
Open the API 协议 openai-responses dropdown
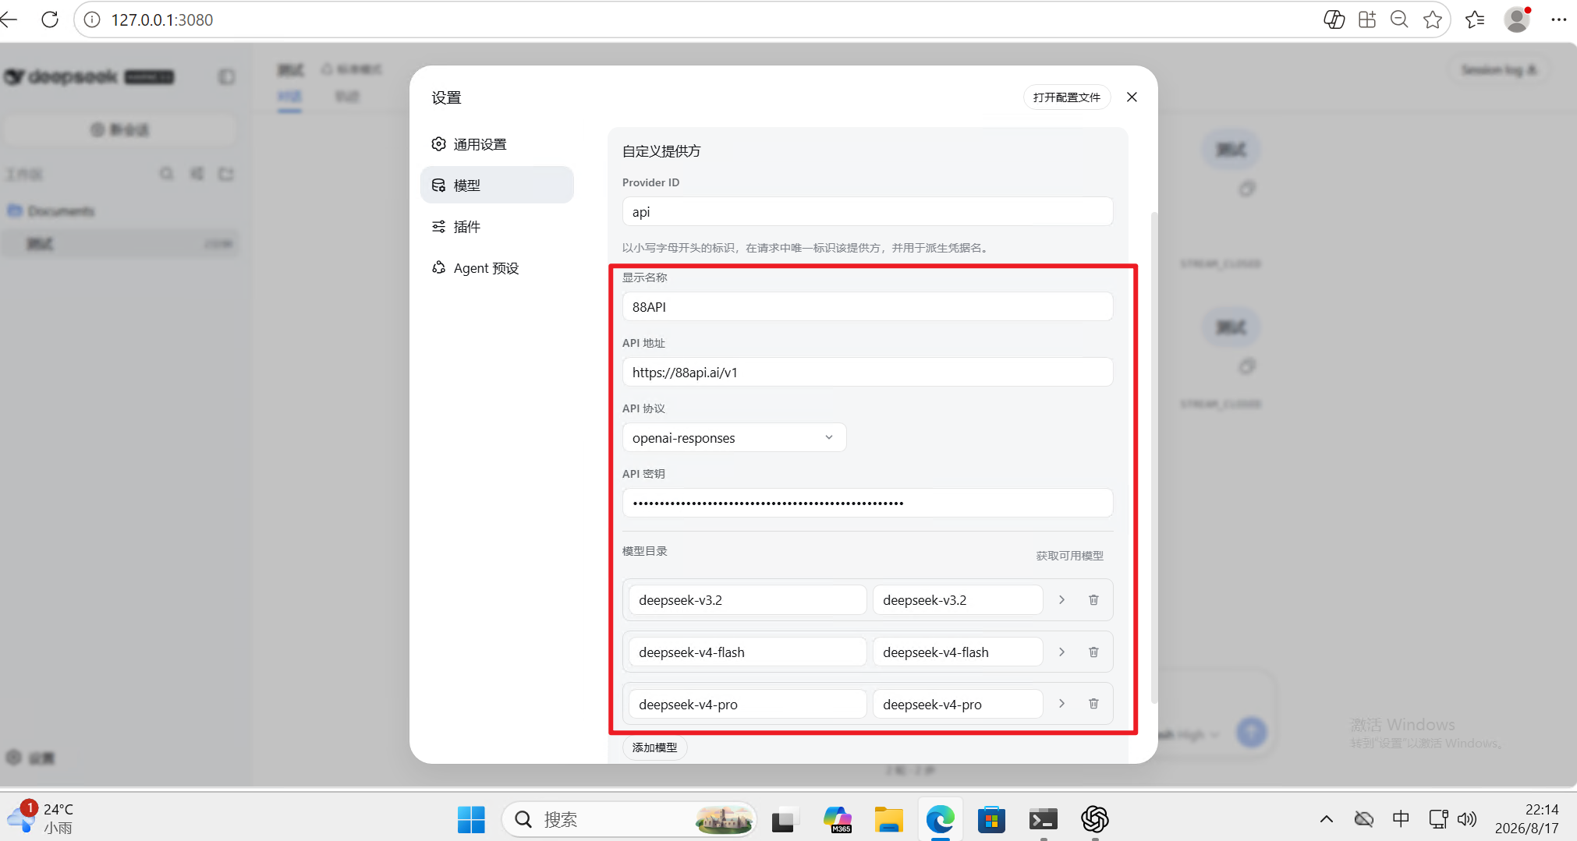[x=734, y=437]
